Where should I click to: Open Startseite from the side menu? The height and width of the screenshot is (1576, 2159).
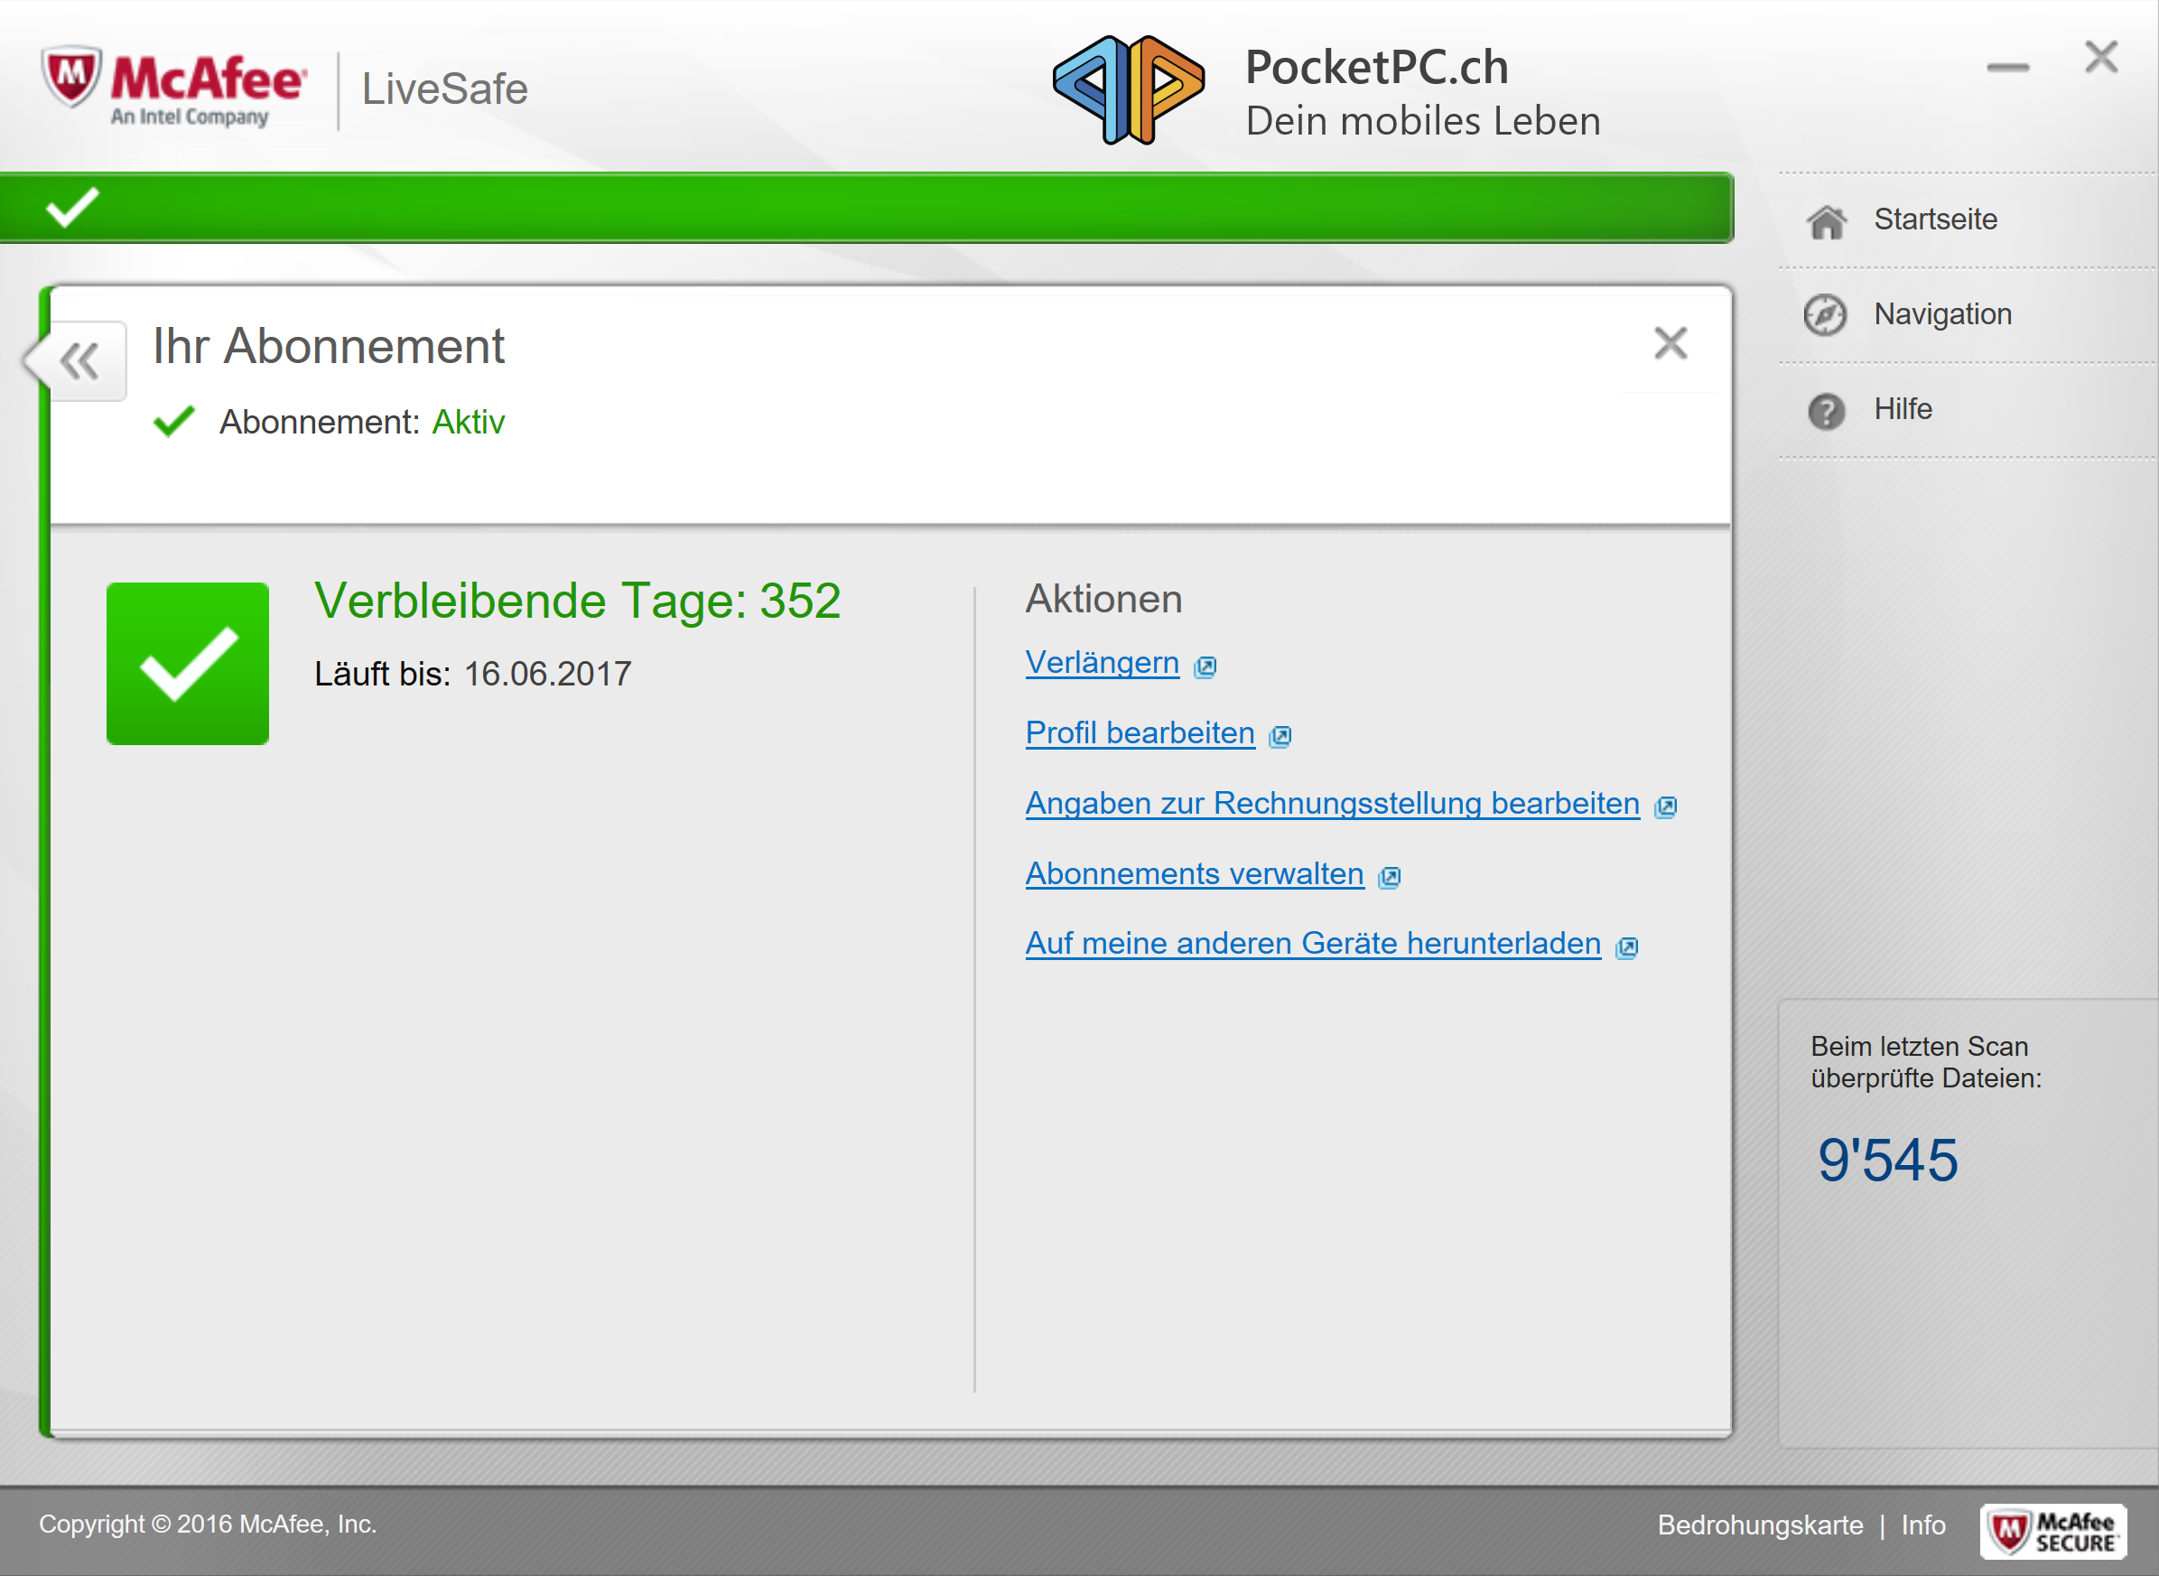1935,219
